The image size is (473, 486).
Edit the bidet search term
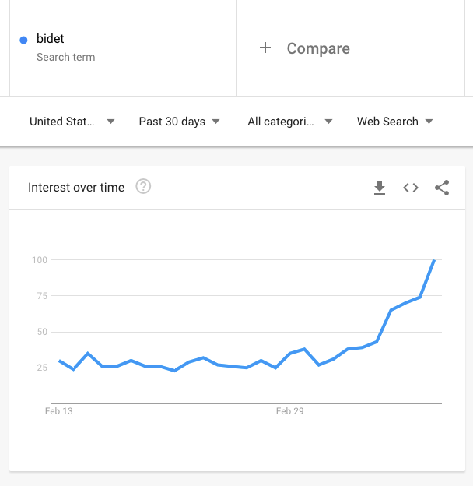[x=50, y=39]
